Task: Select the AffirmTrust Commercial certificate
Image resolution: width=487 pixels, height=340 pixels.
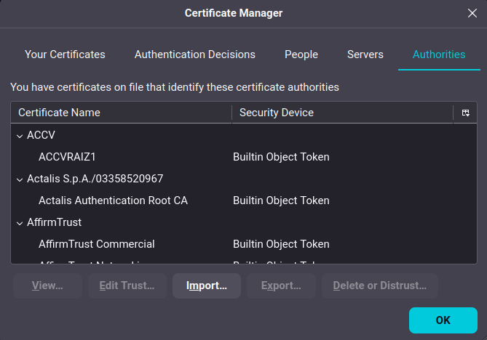Action: point(96,244)
